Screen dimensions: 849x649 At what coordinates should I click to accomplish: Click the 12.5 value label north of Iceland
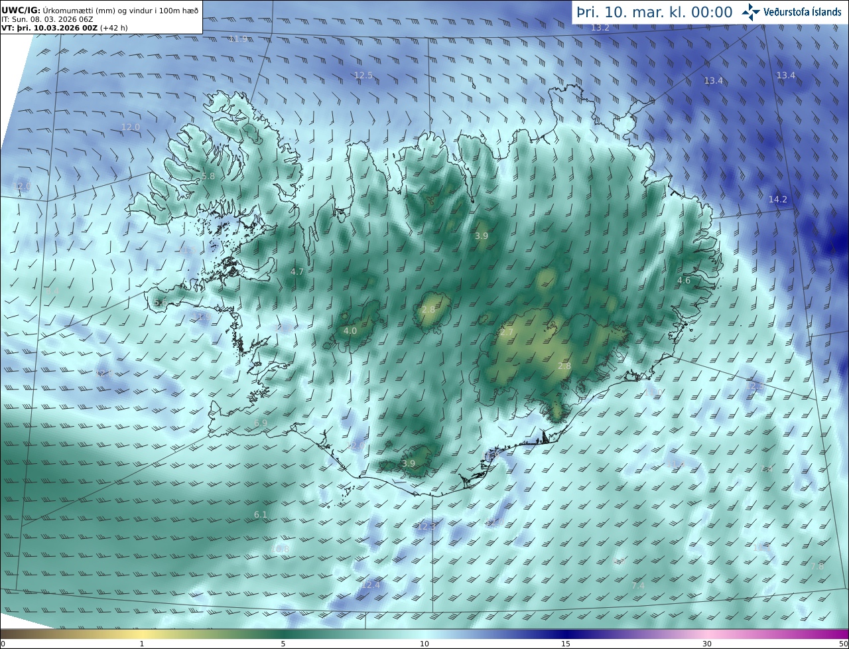(363, 76)
